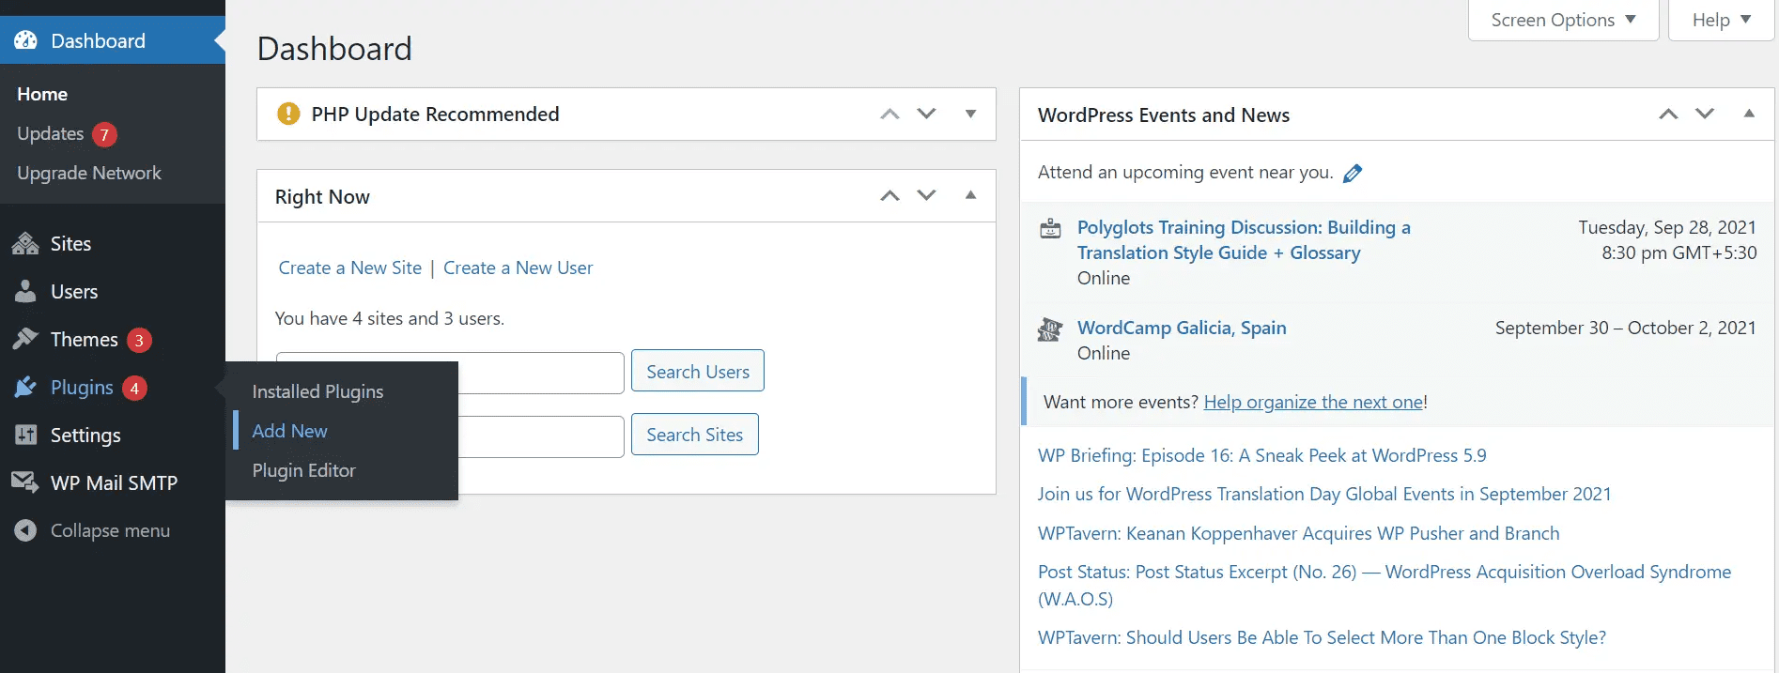Screen dimensions: 1779x673
Task: Open WPTavern Block Style article link
Action: pyautogui.click(x=1322, y=637)
